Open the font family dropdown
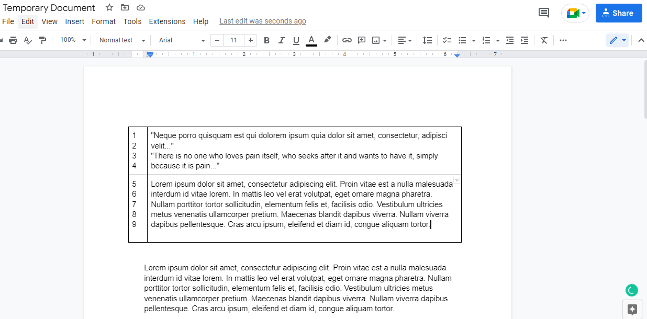 pos(181,40)
